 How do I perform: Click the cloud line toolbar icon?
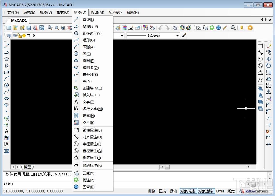coord(205,28)
